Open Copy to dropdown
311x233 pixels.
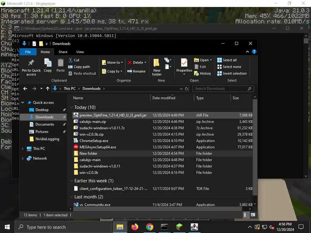112,71
